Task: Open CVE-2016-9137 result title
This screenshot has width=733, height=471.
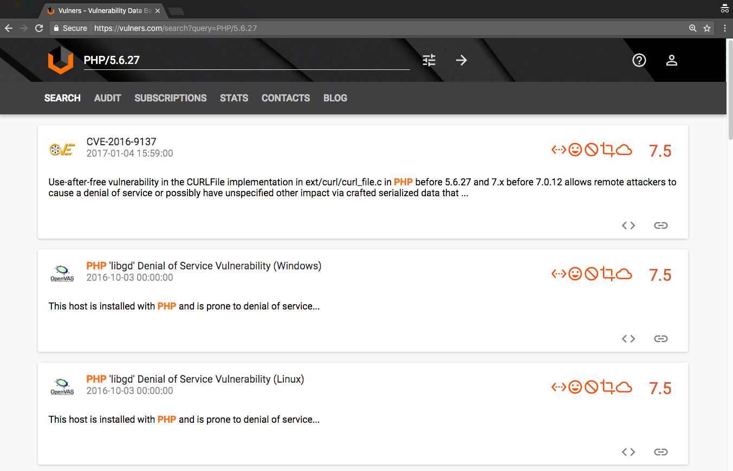Action: pyautogui.click(x=121, y=142)
